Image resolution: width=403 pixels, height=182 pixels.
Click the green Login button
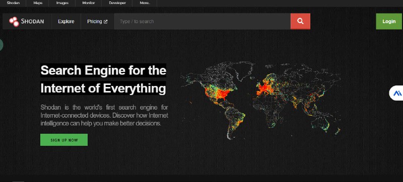[389, 21]
